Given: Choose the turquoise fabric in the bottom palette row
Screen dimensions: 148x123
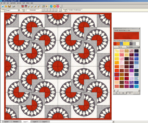Looking at the screenshot, I should click(136, 86).
